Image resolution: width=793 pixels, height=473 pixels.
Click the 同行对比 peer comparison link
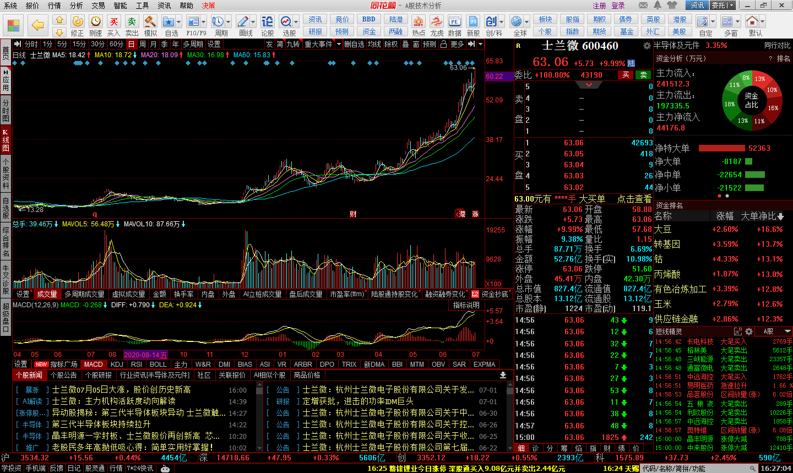tap(777, 45)
